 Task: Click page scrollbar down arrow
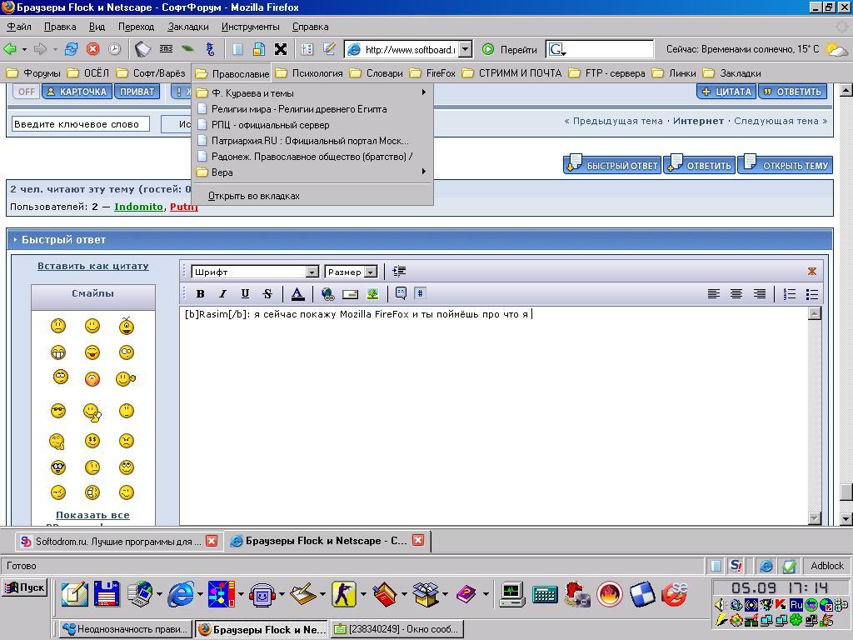pyautogui.click(x=846, y=519)
